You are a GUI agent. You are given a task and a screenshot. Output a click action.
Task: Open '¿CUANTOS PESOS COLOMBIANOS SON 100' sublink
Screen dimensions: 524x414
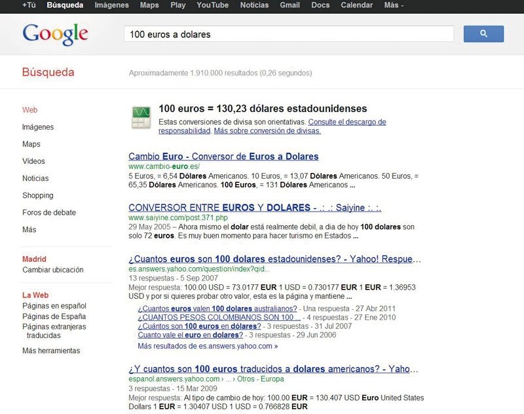219,318
